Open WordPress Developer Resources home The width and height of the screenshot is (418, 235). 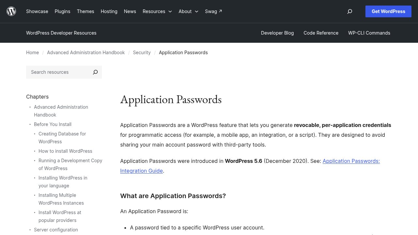tap(61, 33)
